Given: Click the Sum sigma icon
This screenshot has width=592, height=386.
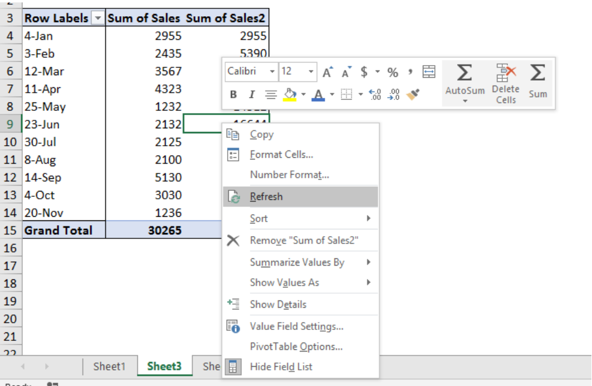Looking at the screenshot, I should [538, 72].
